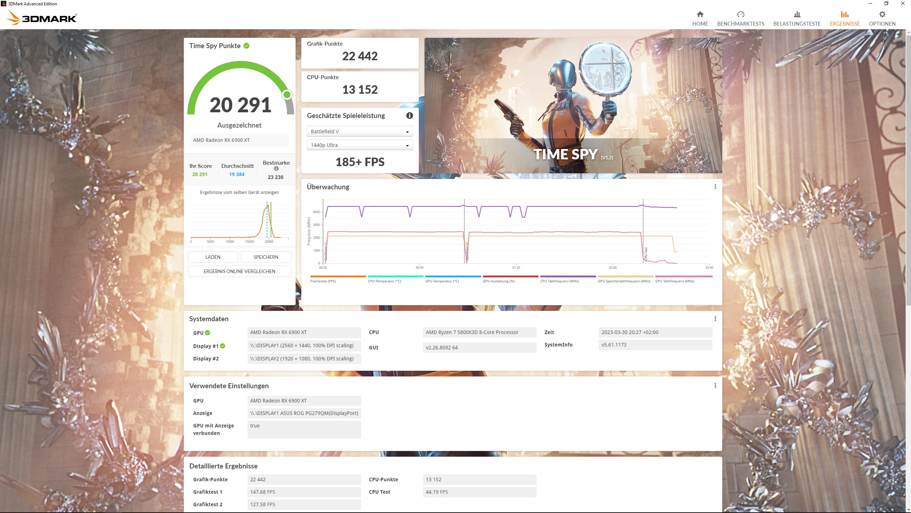The width and height of the screenshot is (911, 513).
Task: Click info icon beside Geschätzte Spieleleistung
Action: coord(410,116)
